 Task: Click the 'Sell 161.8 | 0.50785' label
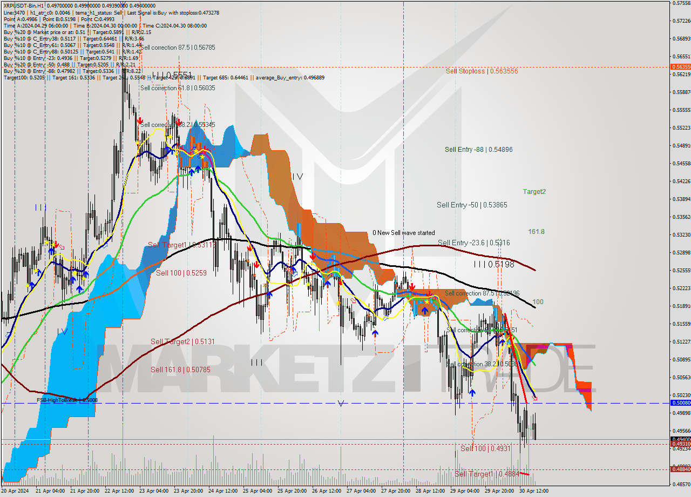[180, 370]
